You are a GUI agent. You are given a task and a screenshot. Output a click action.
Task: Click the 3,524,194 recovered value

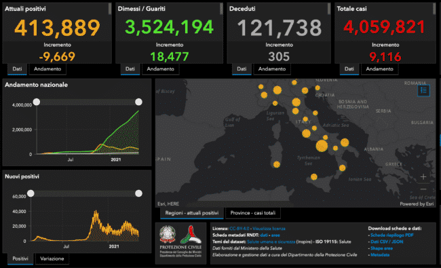click(x=170, y=27)
